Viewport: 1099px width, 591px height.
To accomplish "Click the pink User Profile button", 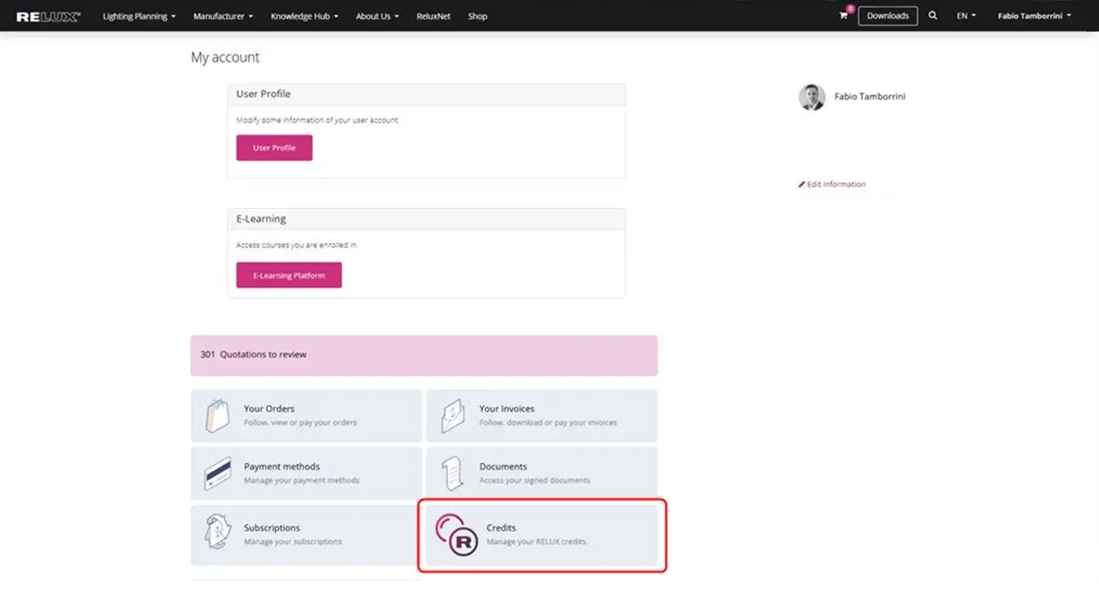I will 274,147.
